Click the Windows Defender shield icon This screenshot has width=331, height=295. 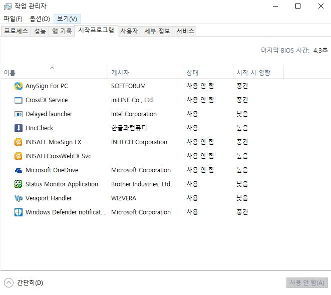(x=19, y=212)
